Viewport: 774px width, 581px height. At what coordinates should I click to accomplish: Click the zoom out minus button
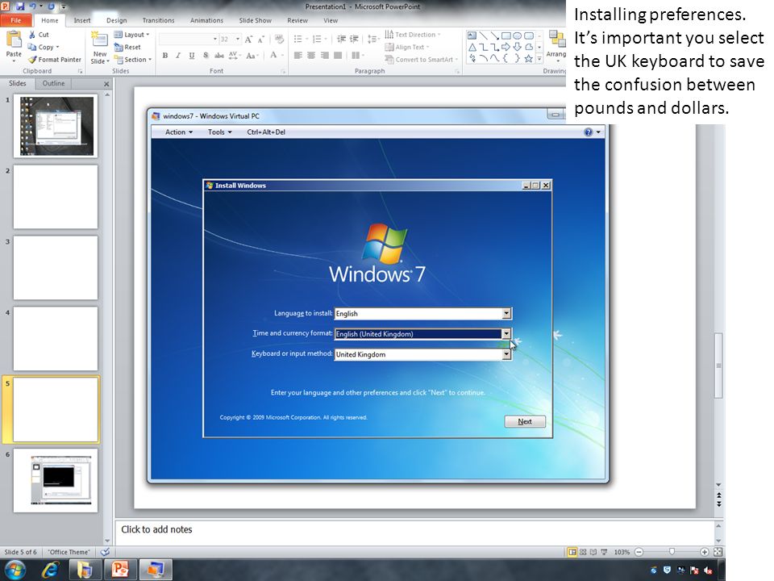(639, 552)
